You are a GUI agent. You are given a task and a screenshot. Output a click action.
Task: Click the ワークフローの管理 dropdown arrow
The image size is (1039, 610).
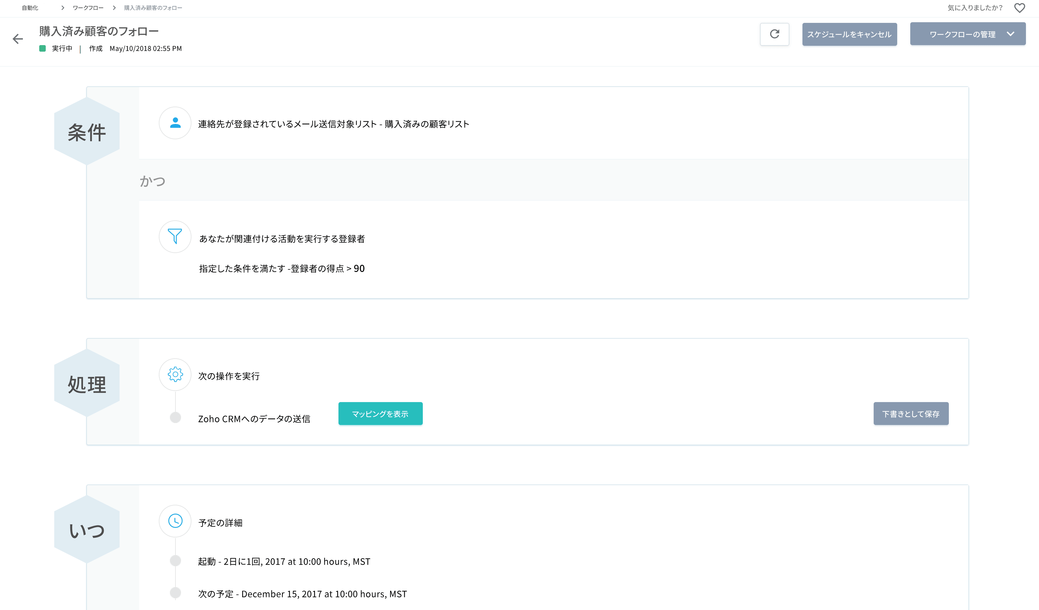click(x=1010, y=34)
